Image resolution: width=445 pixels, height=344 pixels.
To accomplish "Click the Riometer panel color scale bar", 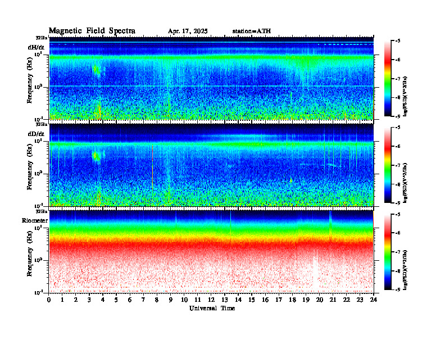I will pyautogui.click(x=388, y=252).
